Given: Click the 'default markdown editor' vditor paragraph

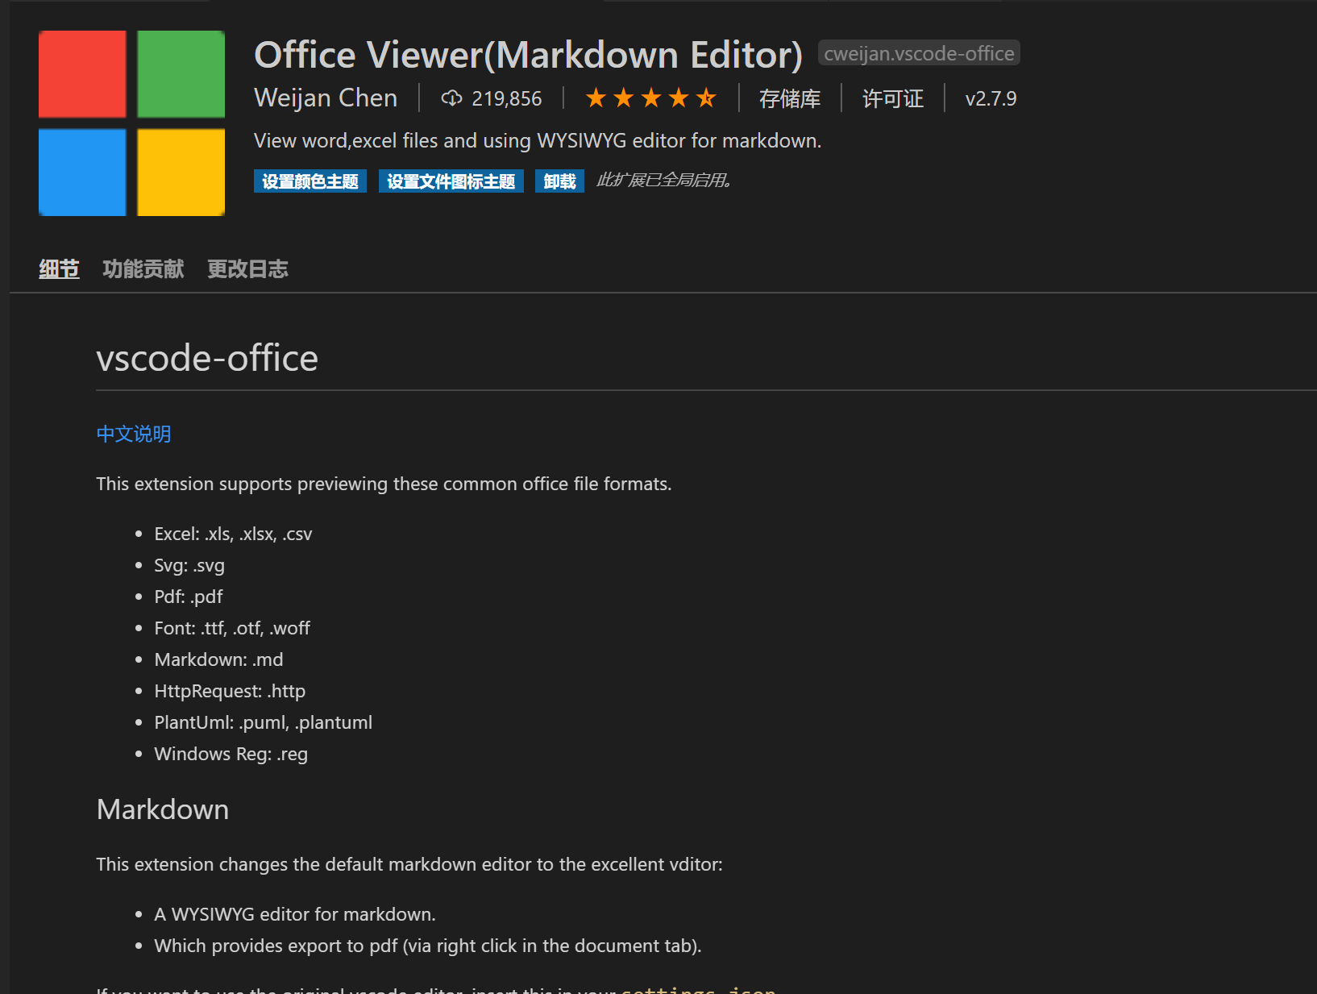Looking at the screenshot, I should click(x=409, y=864).
